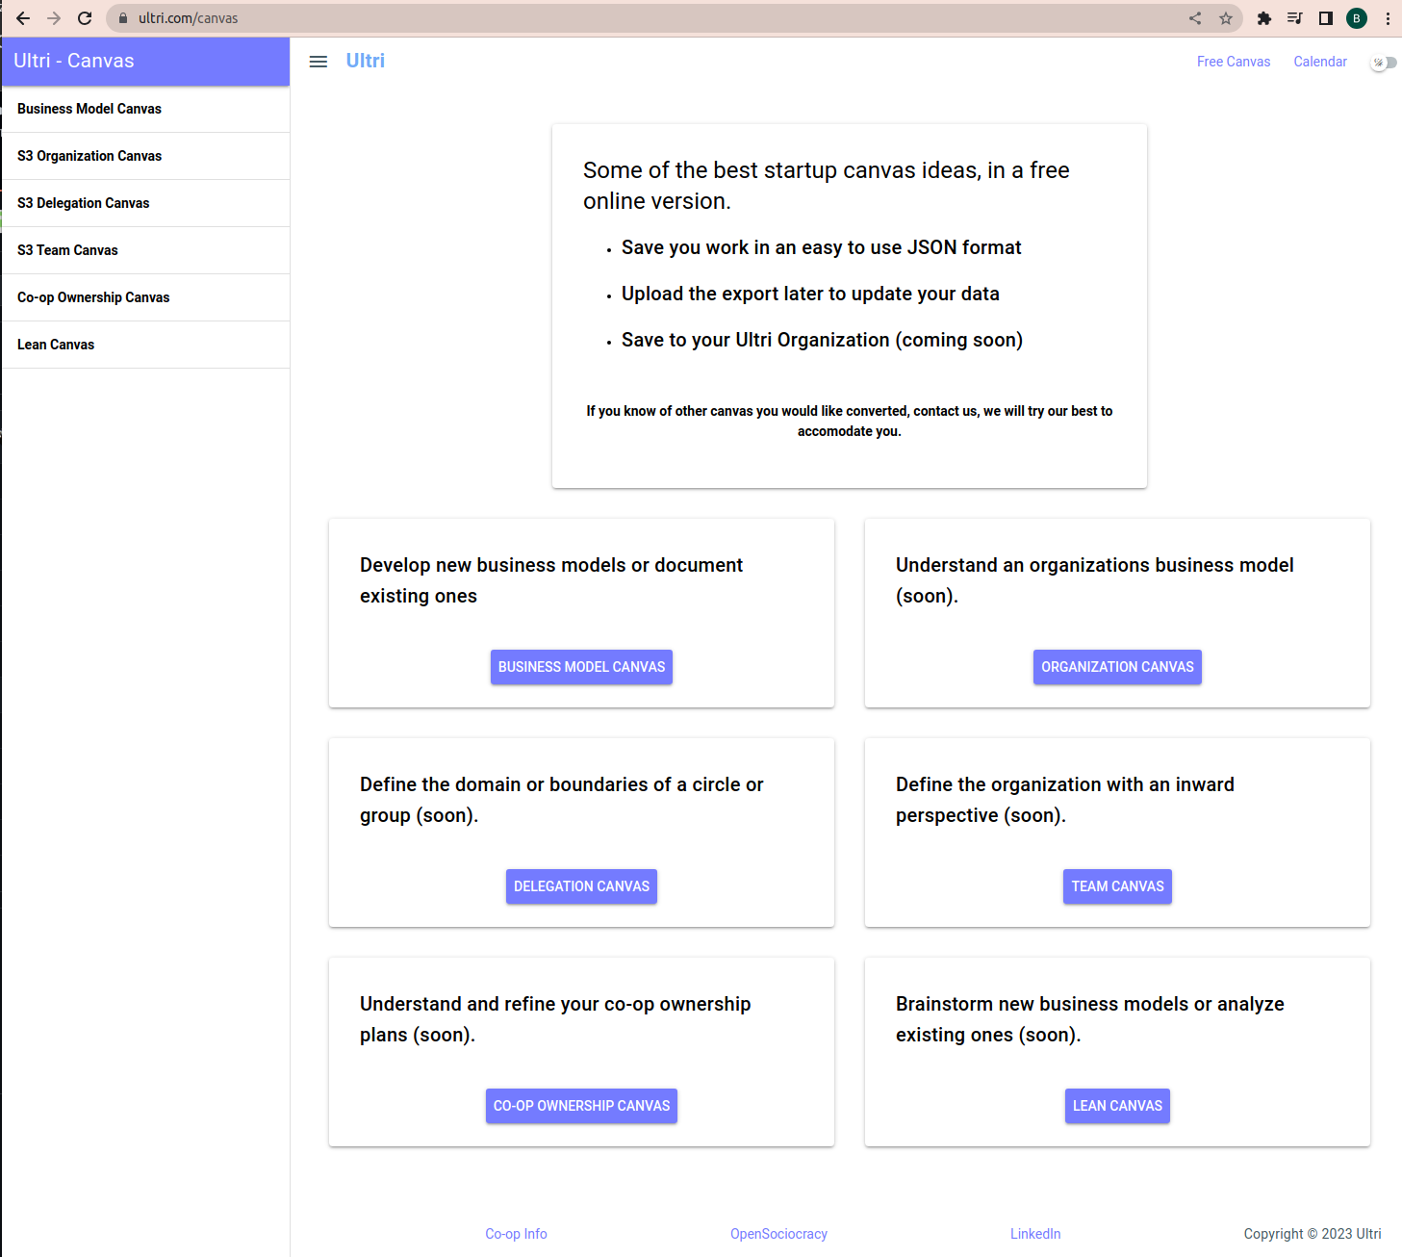Click the DELEGATION CANVAS button
Viewport: 1402px width, 1257px height.
click(x=581, y=886)
